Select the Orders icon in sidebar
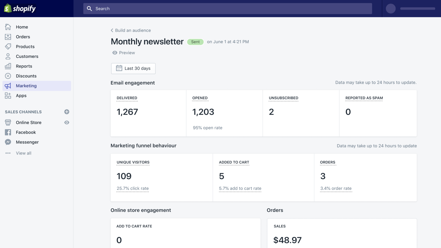This screenshot has height=248, width=441. tap(8, 37)
